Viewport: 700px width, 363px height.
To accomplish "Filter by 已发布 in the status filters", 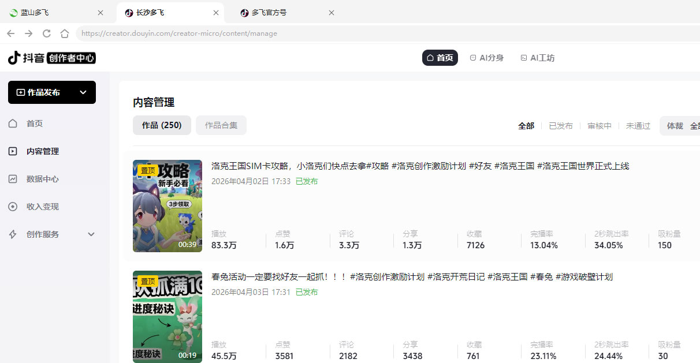I will coord(561,126).
